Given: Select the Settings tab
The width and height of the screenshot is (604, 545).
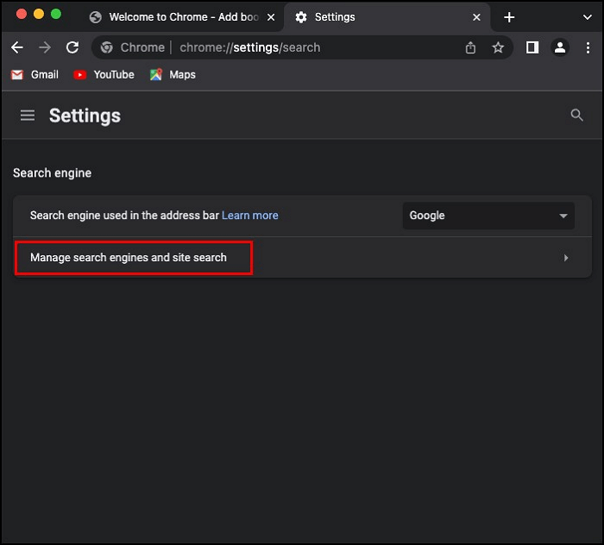Looking at the screenshot, I should [x=380, y=17].
